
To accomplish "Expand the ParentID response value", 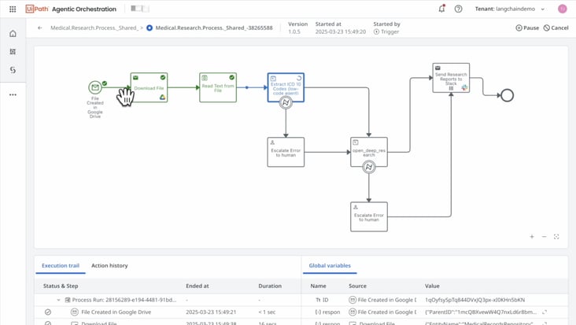I will coord(545,312).
